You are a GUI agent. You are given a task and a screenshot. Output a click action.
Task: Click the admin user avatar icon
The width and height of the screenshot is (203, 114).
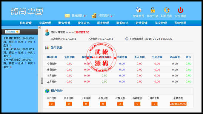pos(47,32)
